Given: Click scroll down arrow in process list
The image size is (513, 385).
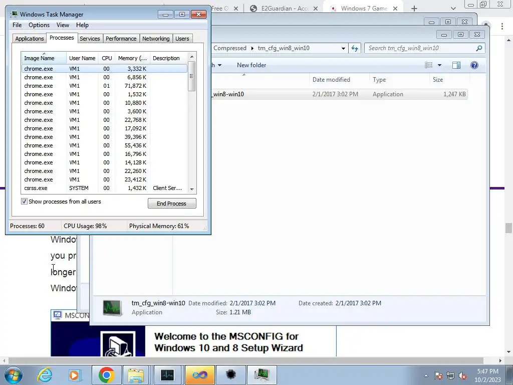Looking at the screenshot, I should [192, 189].
